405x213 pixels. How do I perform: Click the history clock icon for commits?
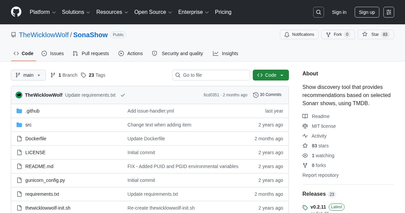point(256,95)
